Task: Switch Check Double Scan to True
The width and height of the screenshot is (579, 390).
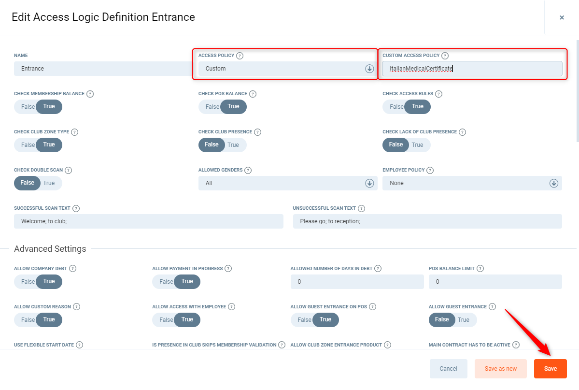Action: point(49,183)
